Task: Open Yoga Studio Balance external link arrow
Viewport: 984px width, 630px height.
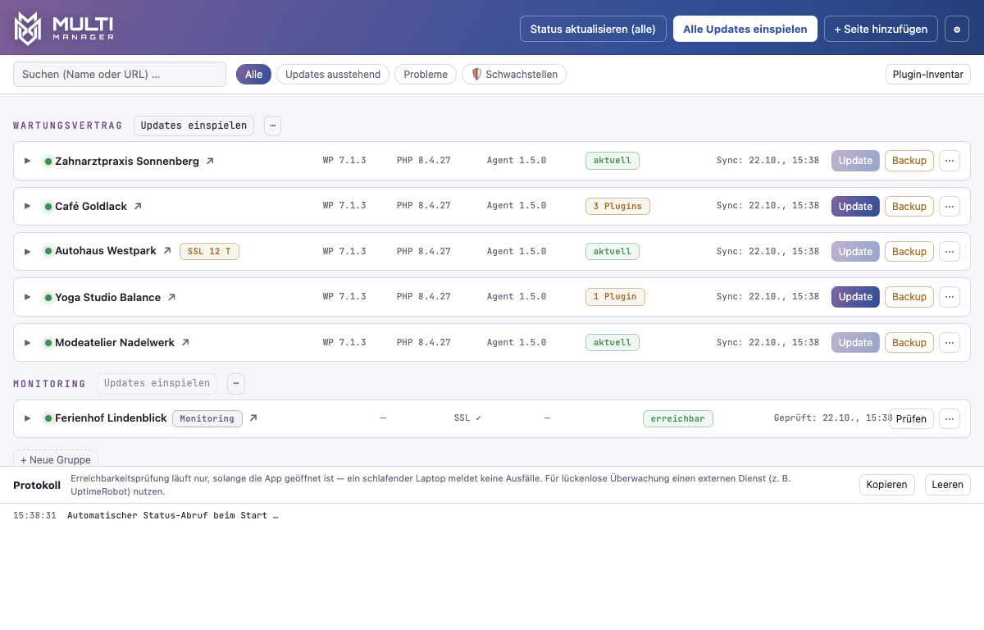Action: [171, 297]
